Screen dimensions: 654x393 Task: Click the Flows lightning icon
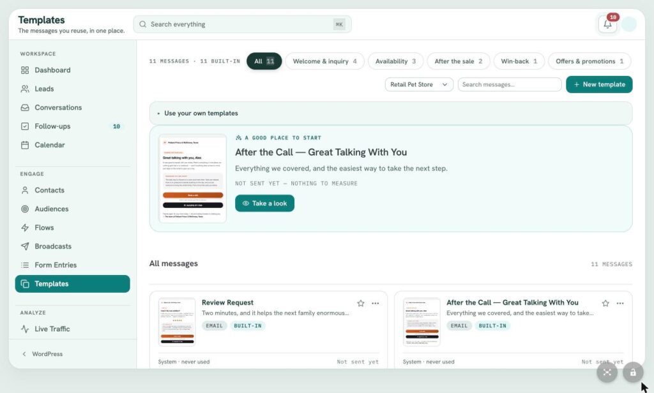pos(25,228)
